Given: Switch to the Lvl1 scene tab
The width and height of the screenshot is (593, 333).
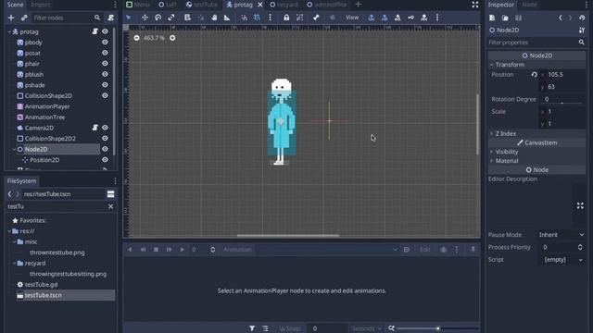Looking at the screenshot, I should (x=168, y=5).
